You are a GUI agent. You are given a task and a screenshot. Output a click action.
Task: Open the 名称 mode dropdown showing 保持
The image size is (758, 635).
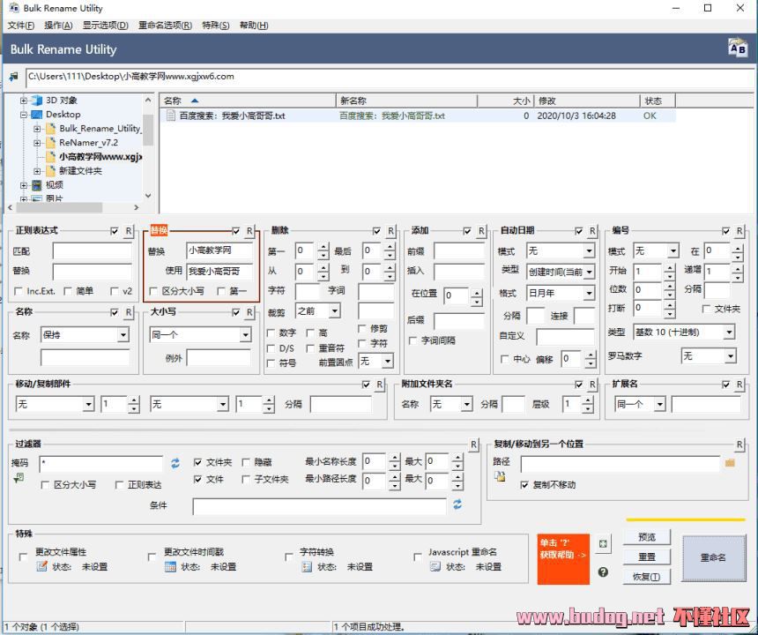(x=123, y=334)
